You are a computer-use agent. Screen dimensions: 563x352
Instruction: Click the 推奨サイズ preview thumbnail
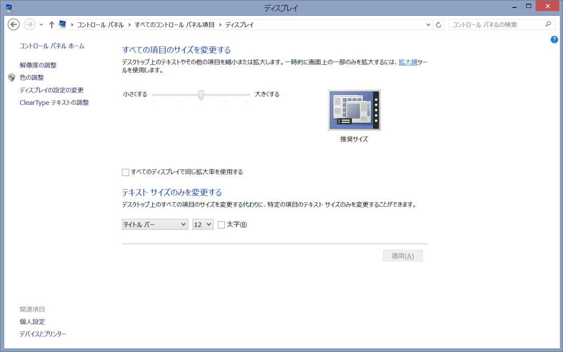(x=354, y=110)
